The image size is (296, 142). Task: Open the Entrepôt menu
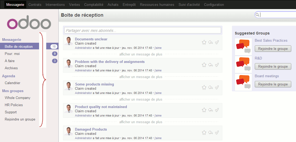pyautogui.click(x=129, y=5)
